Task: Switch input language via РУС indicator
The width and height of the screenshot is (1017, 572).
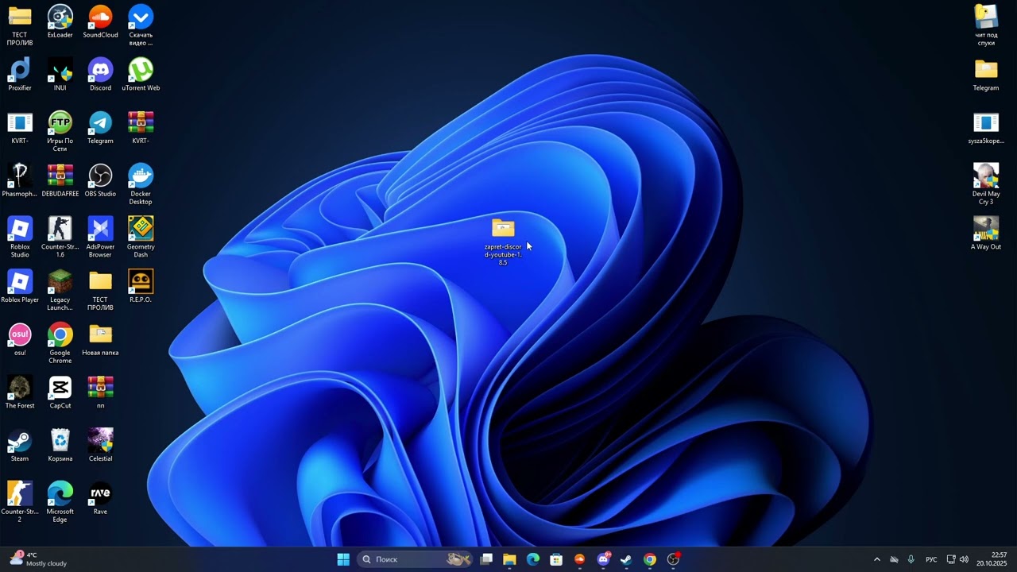Action: click(931, 559)
